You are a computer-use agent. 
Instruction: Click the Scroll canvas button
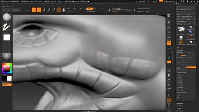169,23
